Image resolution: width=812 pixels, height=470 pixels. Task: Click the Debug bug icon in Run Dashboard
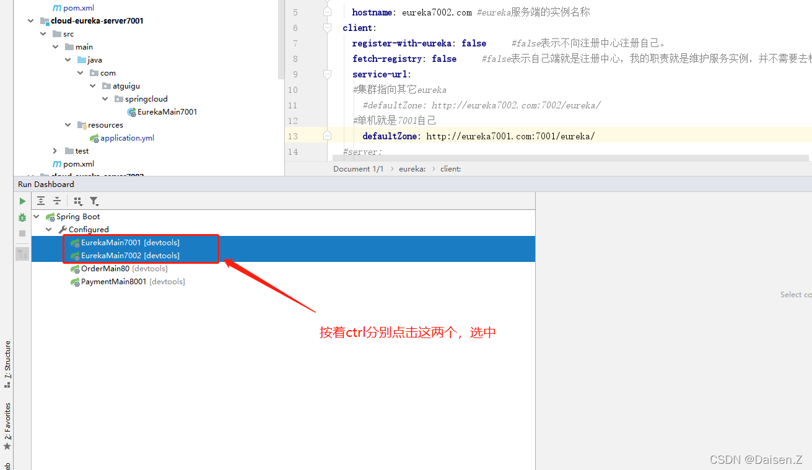pos(22,217)
